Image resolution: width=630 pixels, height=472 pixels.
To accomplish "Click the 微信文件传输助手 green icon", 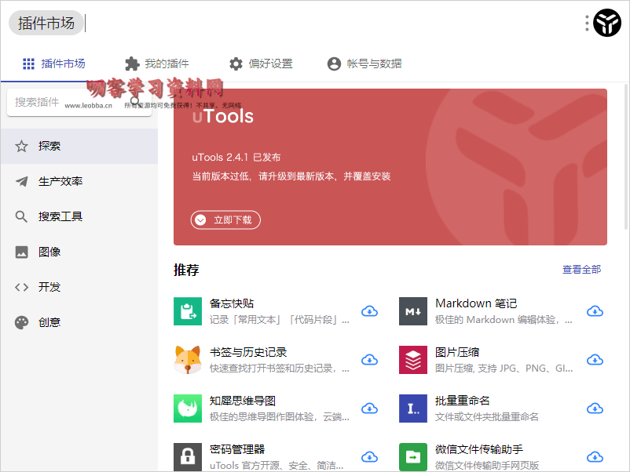I will [412, 456].
